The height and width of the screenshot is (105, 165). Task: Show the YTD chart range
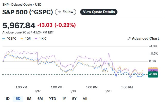pos(52,98)
